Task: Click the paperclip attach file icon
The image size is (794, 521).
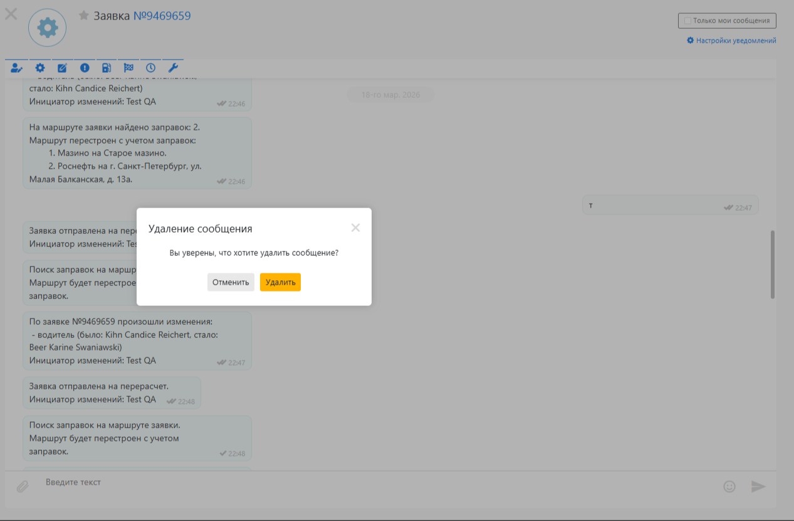Action: (23, 486)
